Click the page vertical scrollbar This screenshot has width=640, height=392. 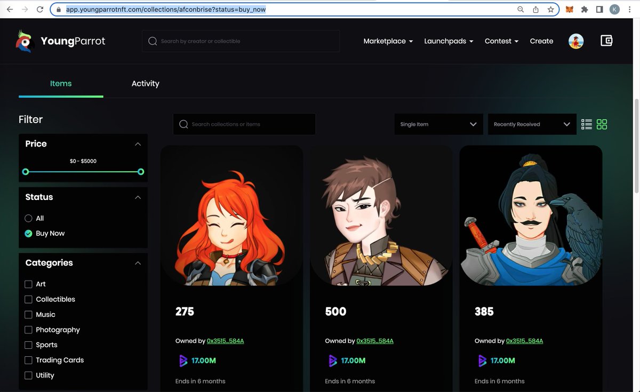636,147
